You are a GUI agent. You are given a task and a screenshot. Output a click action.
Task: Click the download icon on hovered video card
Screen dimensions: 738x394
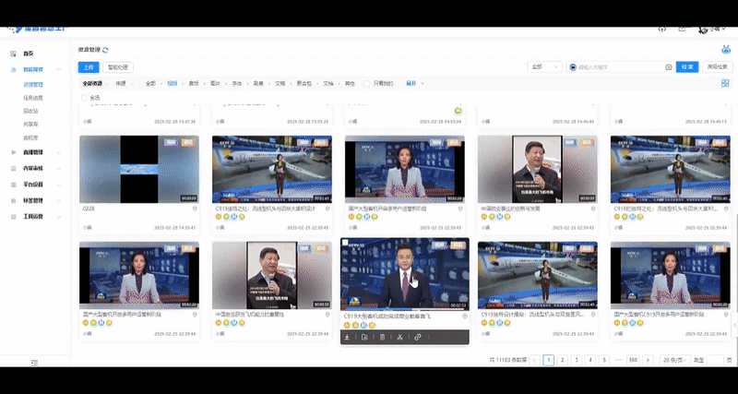coord(347,338)
